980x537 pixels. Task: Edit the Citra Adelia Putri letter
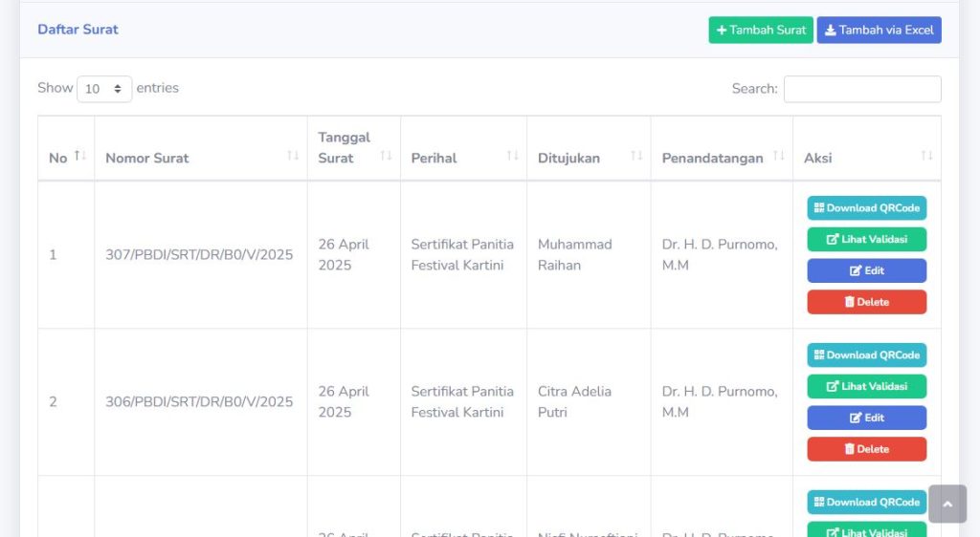point(867,418)
